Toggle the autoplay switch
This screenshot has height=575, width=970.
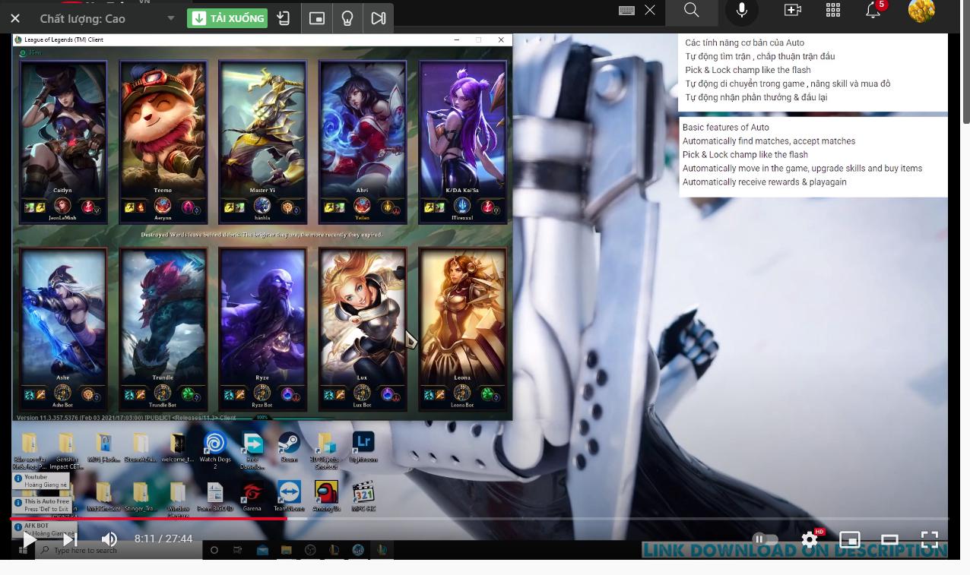766,539
